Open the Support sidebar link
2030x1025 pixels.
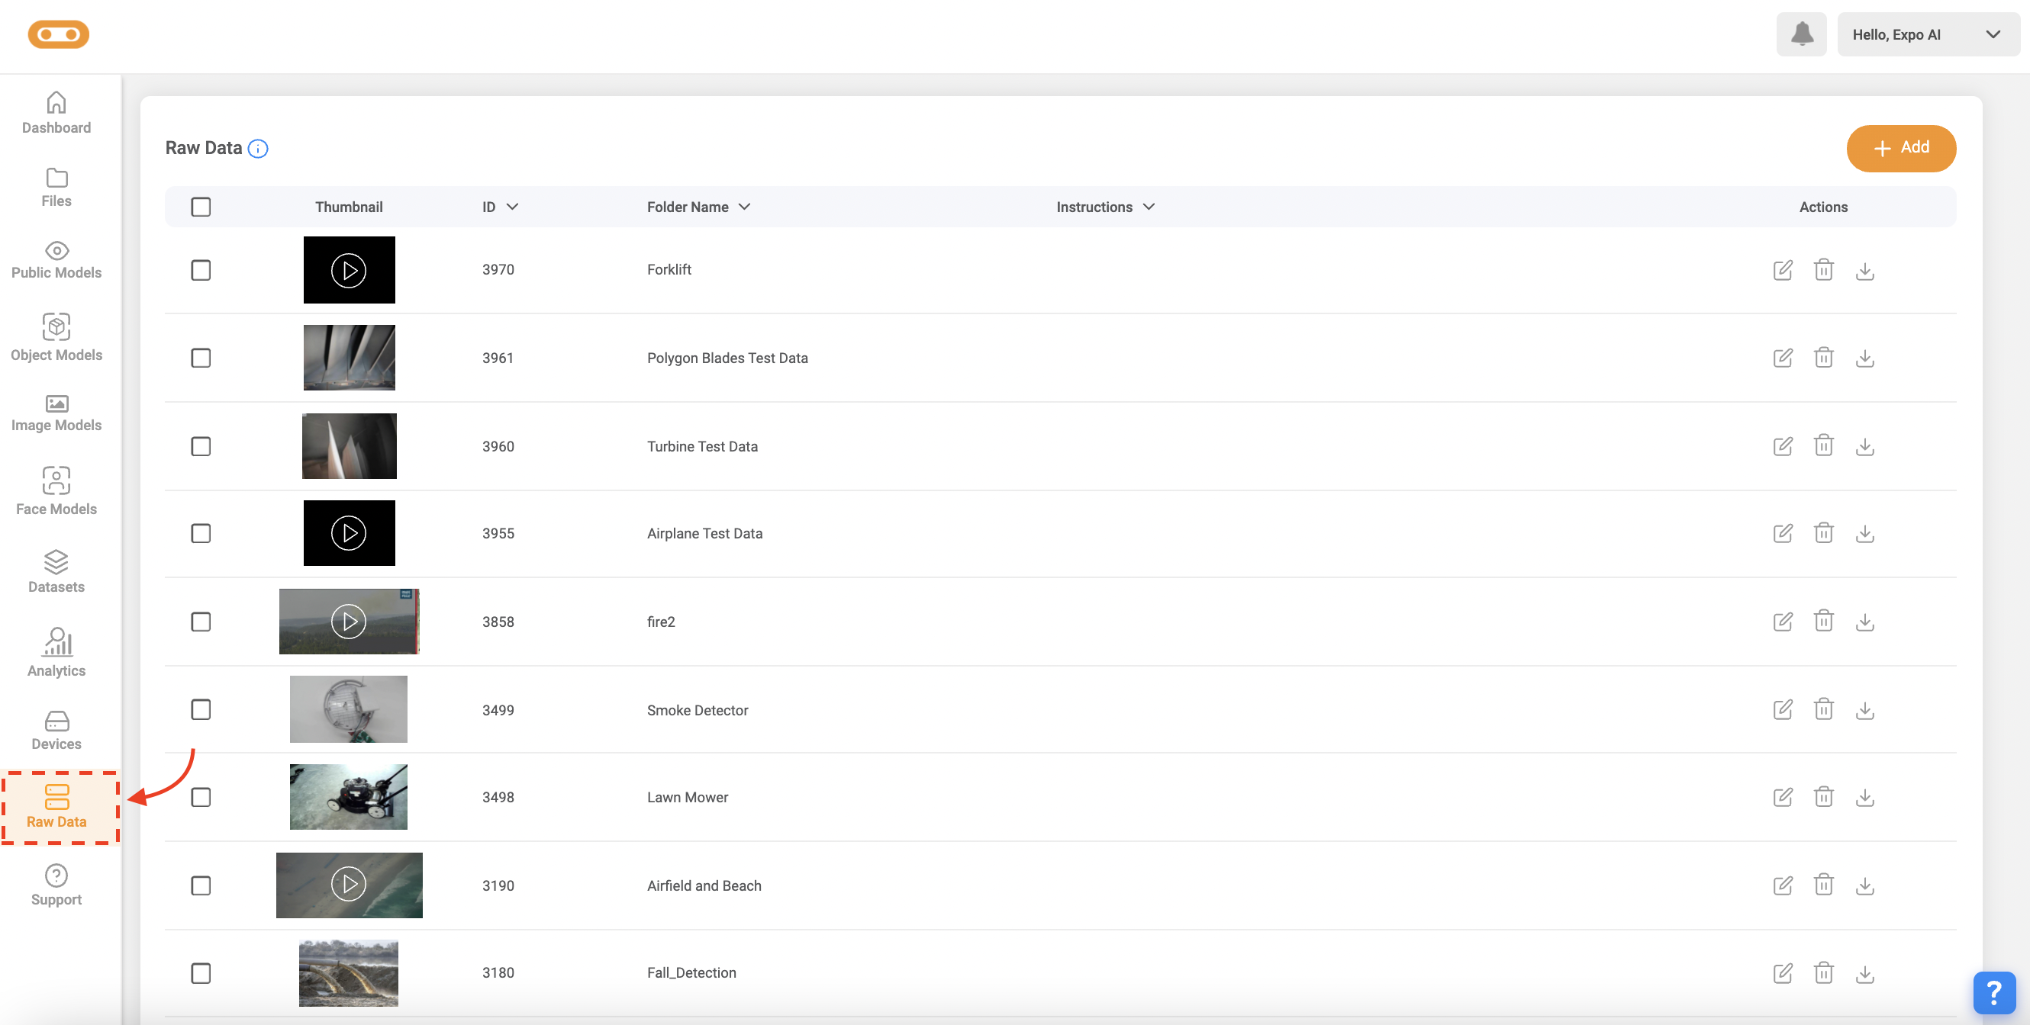pyautogui.click(x=56, y=885)
